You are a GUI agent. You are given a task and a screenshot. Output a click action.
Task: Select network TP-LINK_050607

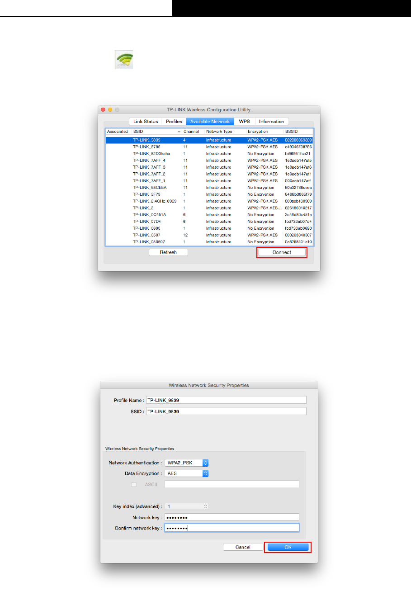point(209,242)
